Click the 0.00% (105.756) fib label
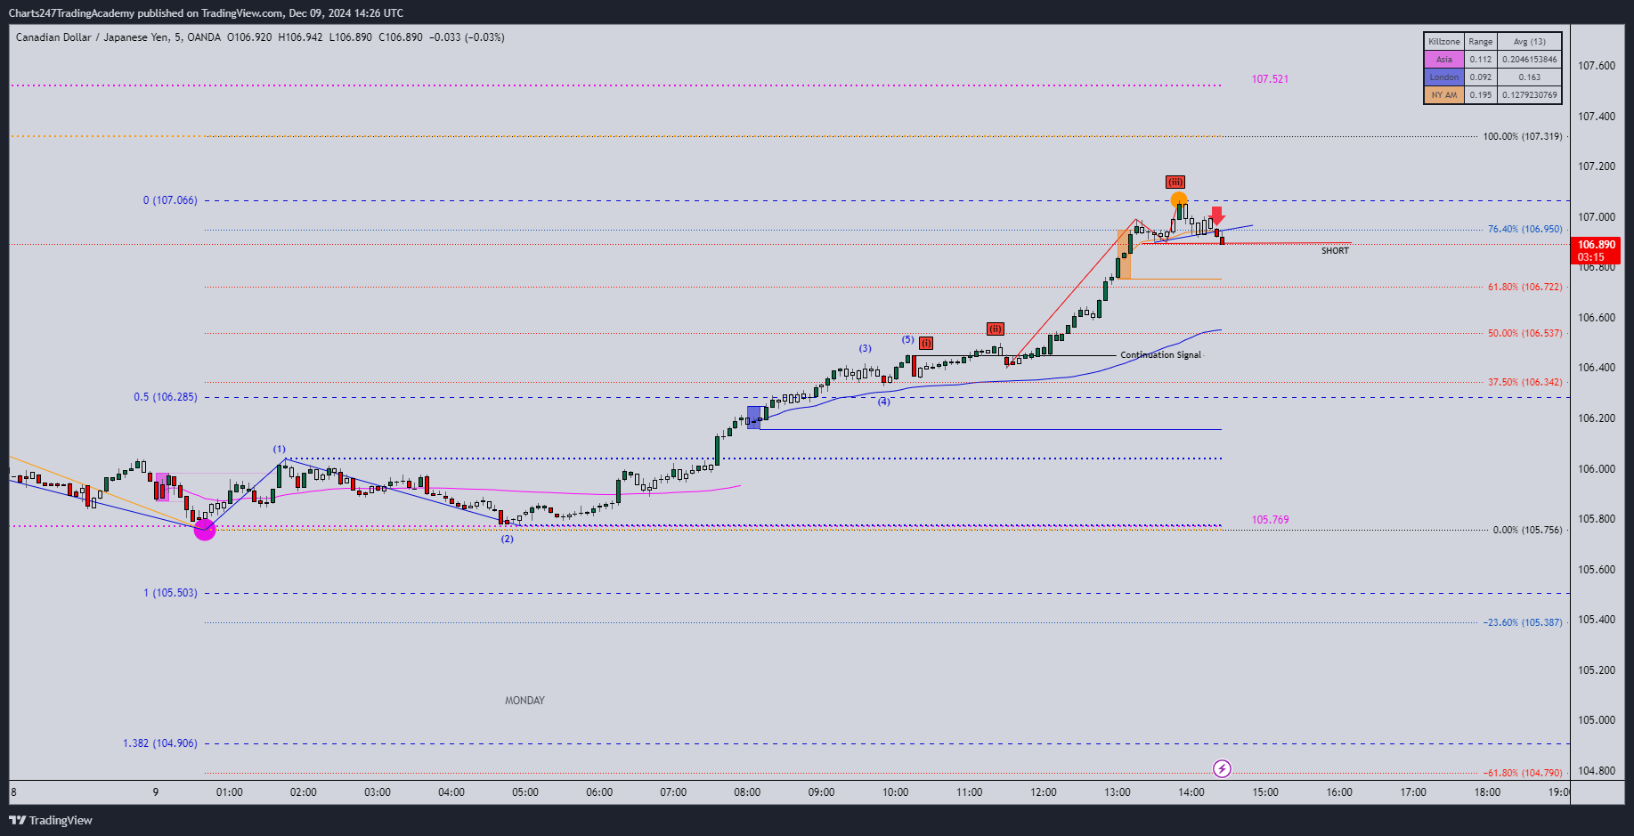1634x836 pixels. [x=1527, y=530]
